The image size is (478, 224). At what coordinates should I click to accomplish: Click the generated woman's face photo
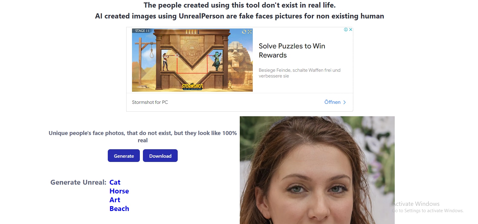coord(317,170)
